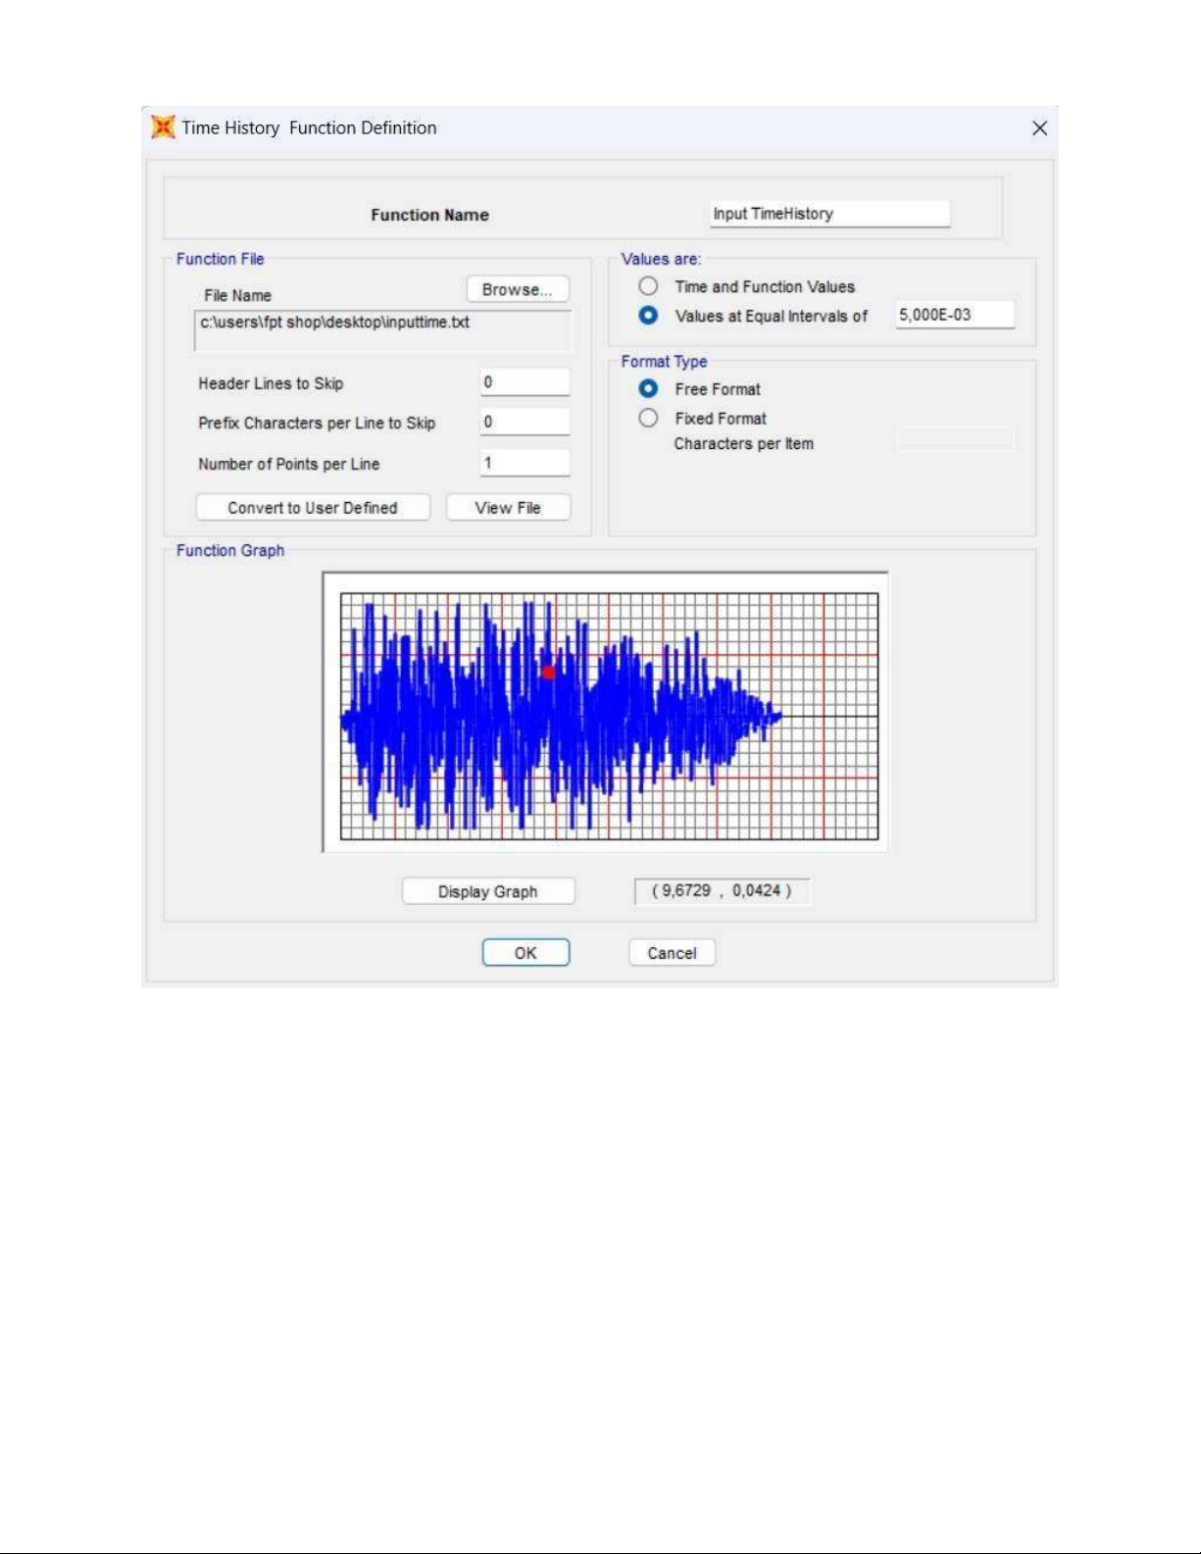This screenshot has height=1554, width=1201.
Task: Click Convert to User Defined
Action: click(x=313, y=508)
